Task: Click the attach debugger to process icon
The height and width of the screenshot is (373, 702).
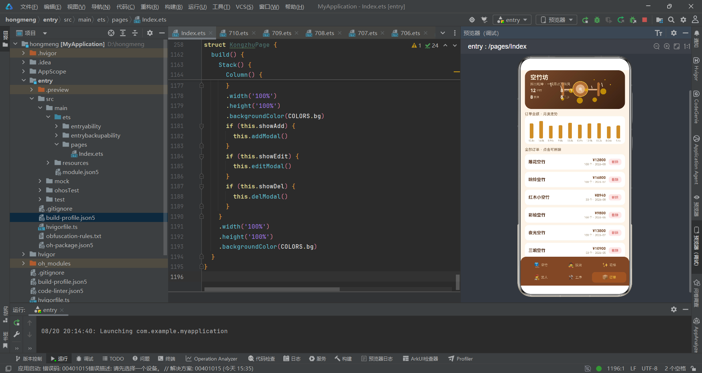Action: [633, 20]
